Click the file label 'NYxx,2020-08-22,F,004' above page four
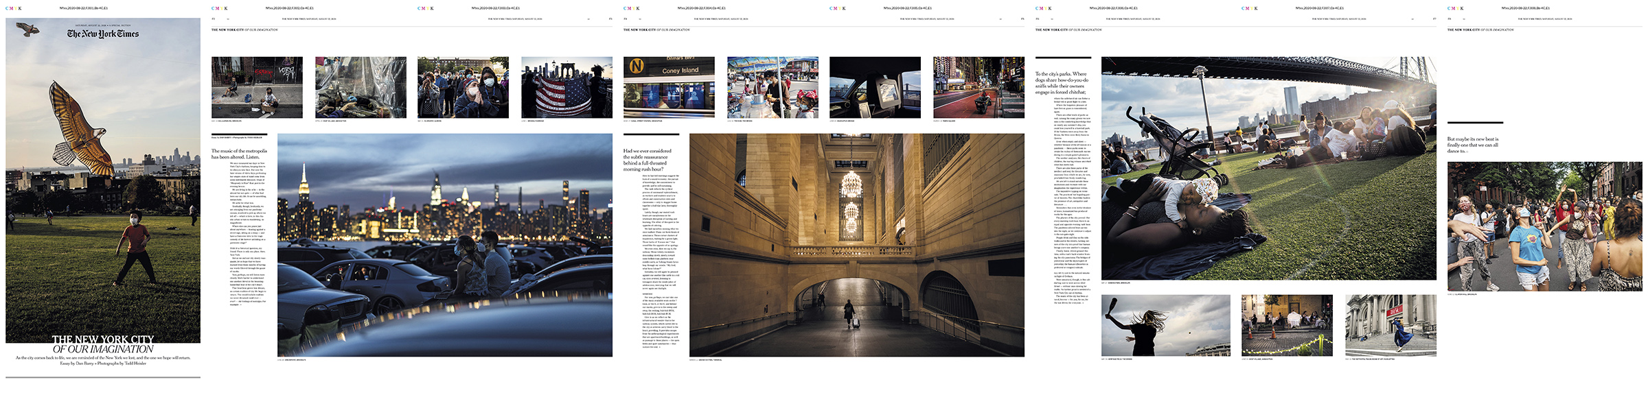Screen dimensions: 1648x395 701,8
